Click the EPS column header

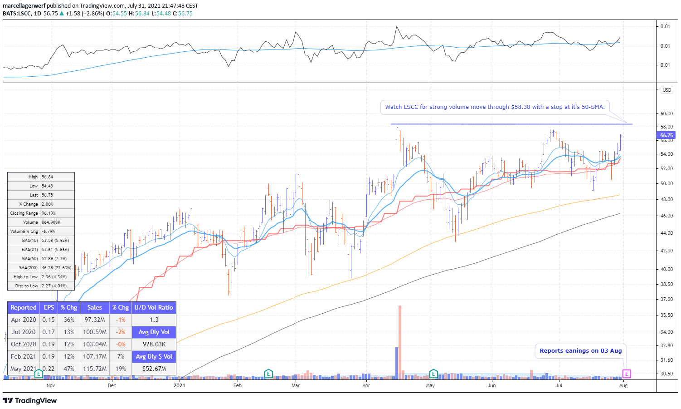click(x=49, y=307)
